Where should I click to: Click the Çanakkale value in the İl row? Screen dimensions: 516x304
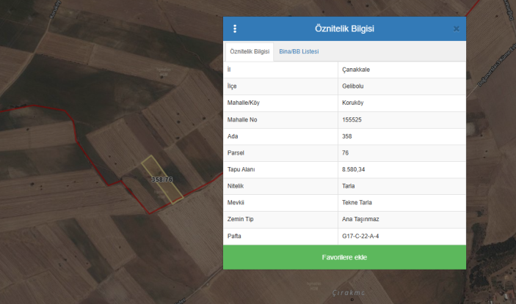357,70
